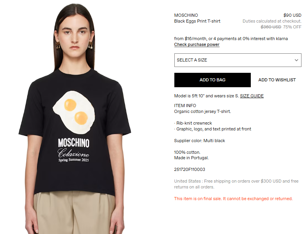This screenshot has height=234, width=305.
Task: Add the T-shirt to bag
Action: click(213, 80)
